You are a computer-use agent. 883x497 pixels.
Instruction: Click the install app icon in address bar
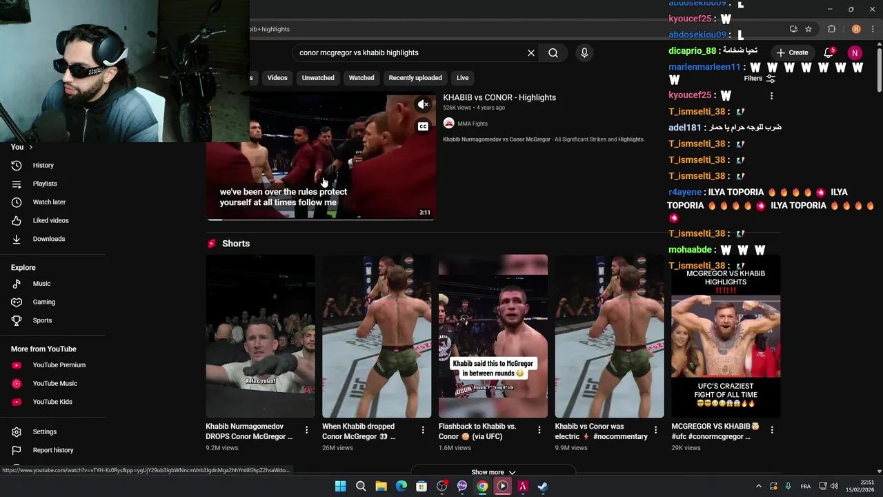click(793, 29)
